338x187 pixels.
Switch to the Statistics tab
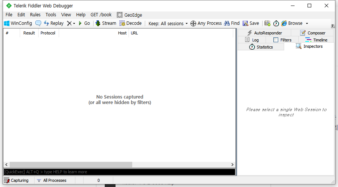[x=261, y=47]
